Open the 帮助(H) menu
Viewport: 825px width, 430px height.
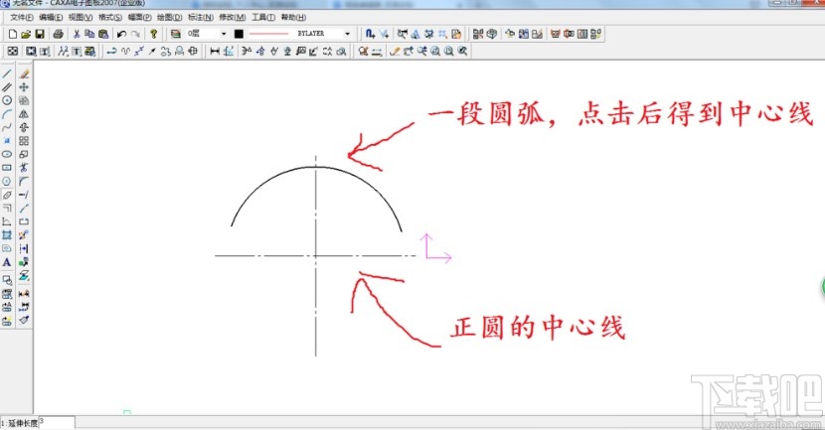click(293, 17)
